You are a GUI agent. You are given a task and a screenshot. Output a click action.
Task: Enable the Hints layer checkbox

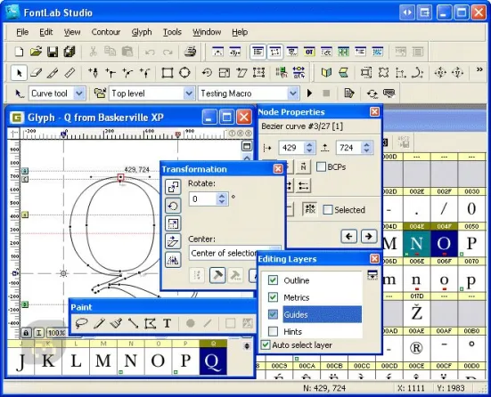pyautogui.click(x=273, y=331)
